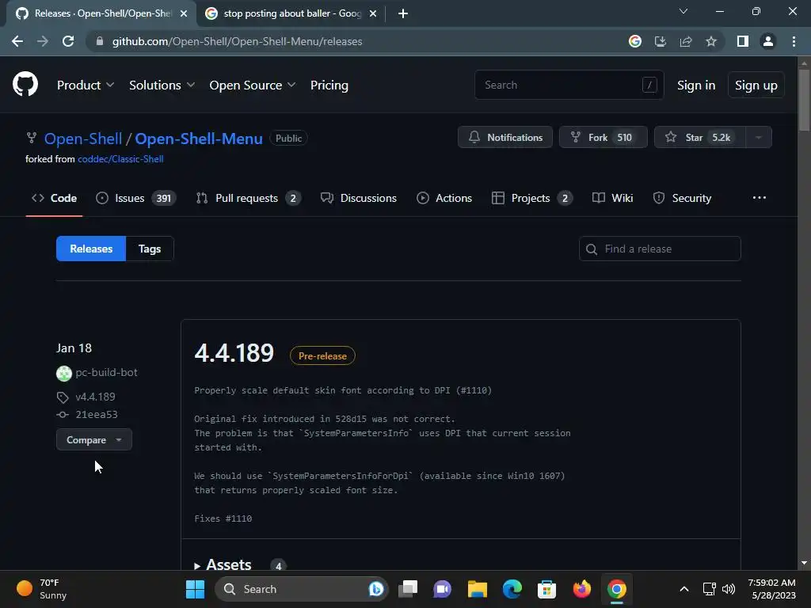Open the Windows Start menu
Screen dimensions: 811x608
pyautogui.click(x=195, y=589)
